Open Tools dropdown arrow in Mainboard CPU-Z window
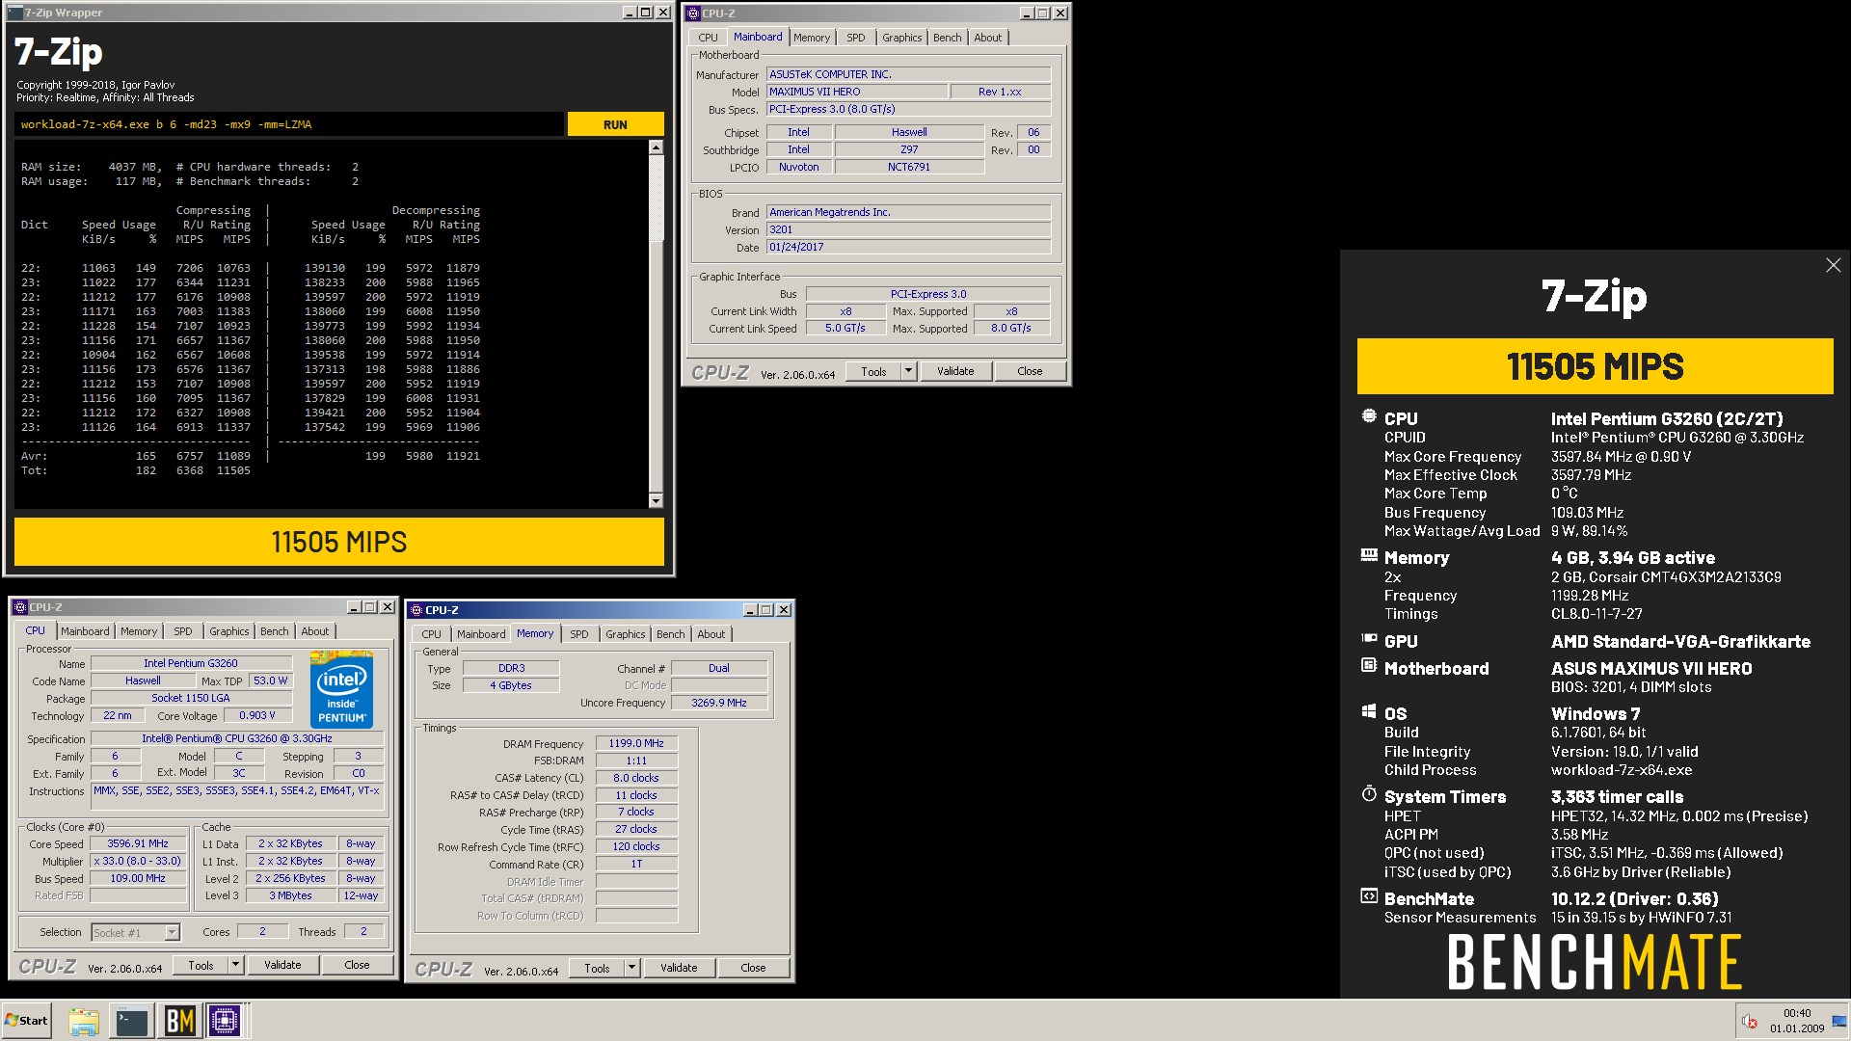Image resolution: width=1851 pixels, height=1041 pixels. pos(908,371)
